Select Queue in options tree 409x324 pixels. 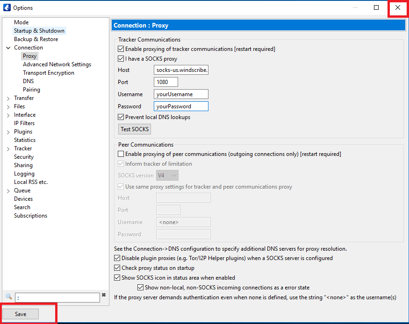(22, 190)
